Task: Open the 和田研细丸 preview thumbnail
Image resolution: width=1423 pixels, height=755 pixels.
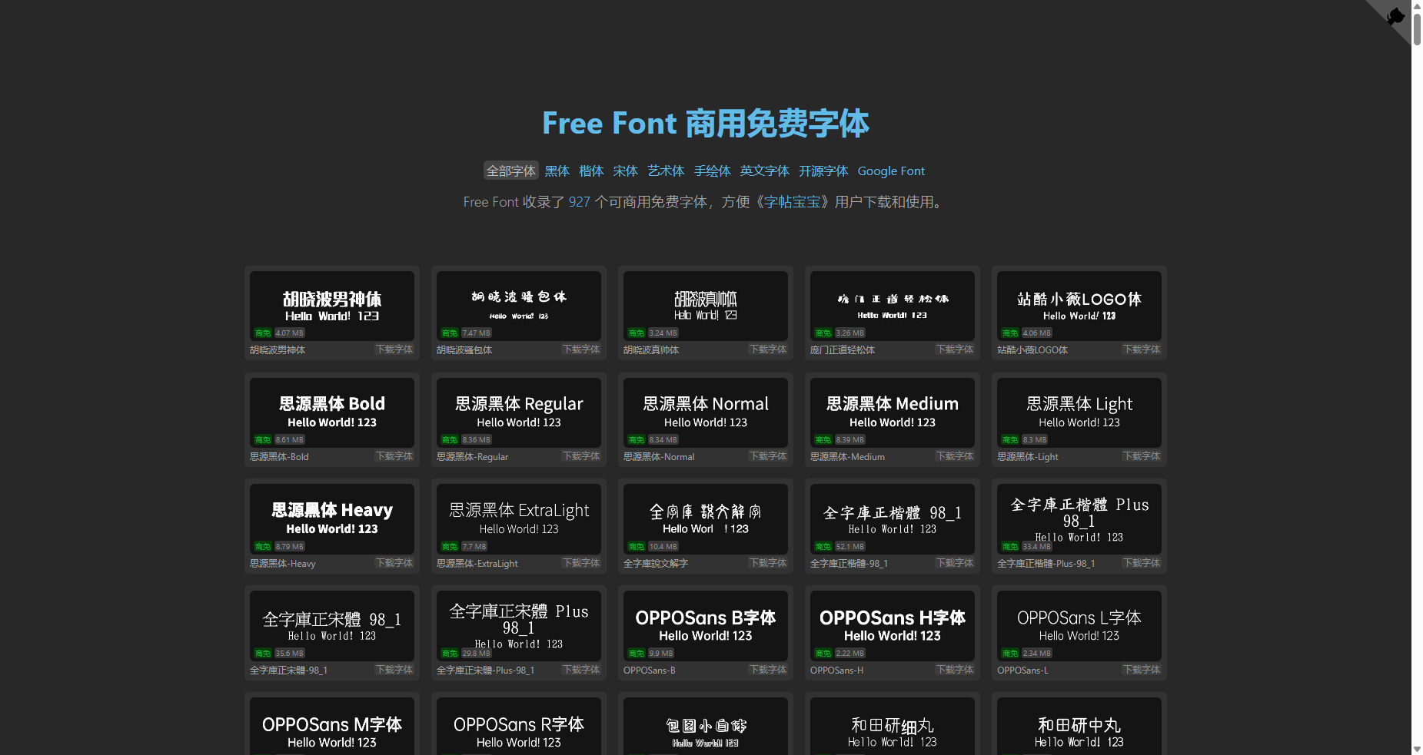Action: (x=893, y=727)
